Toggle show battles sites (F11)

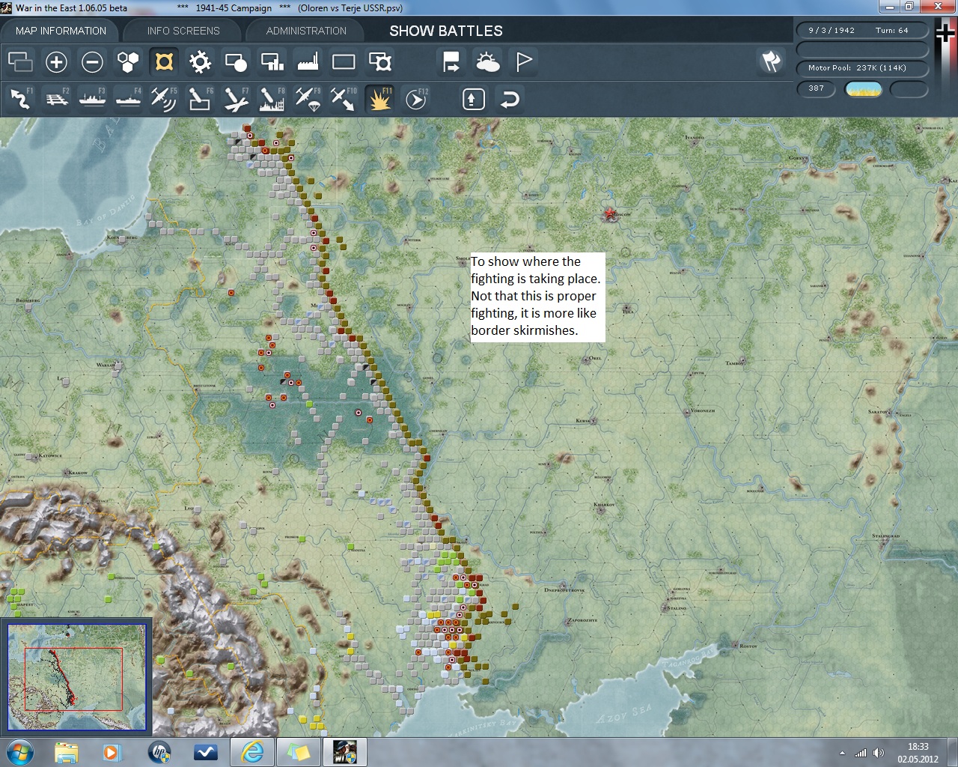point(379,99)
